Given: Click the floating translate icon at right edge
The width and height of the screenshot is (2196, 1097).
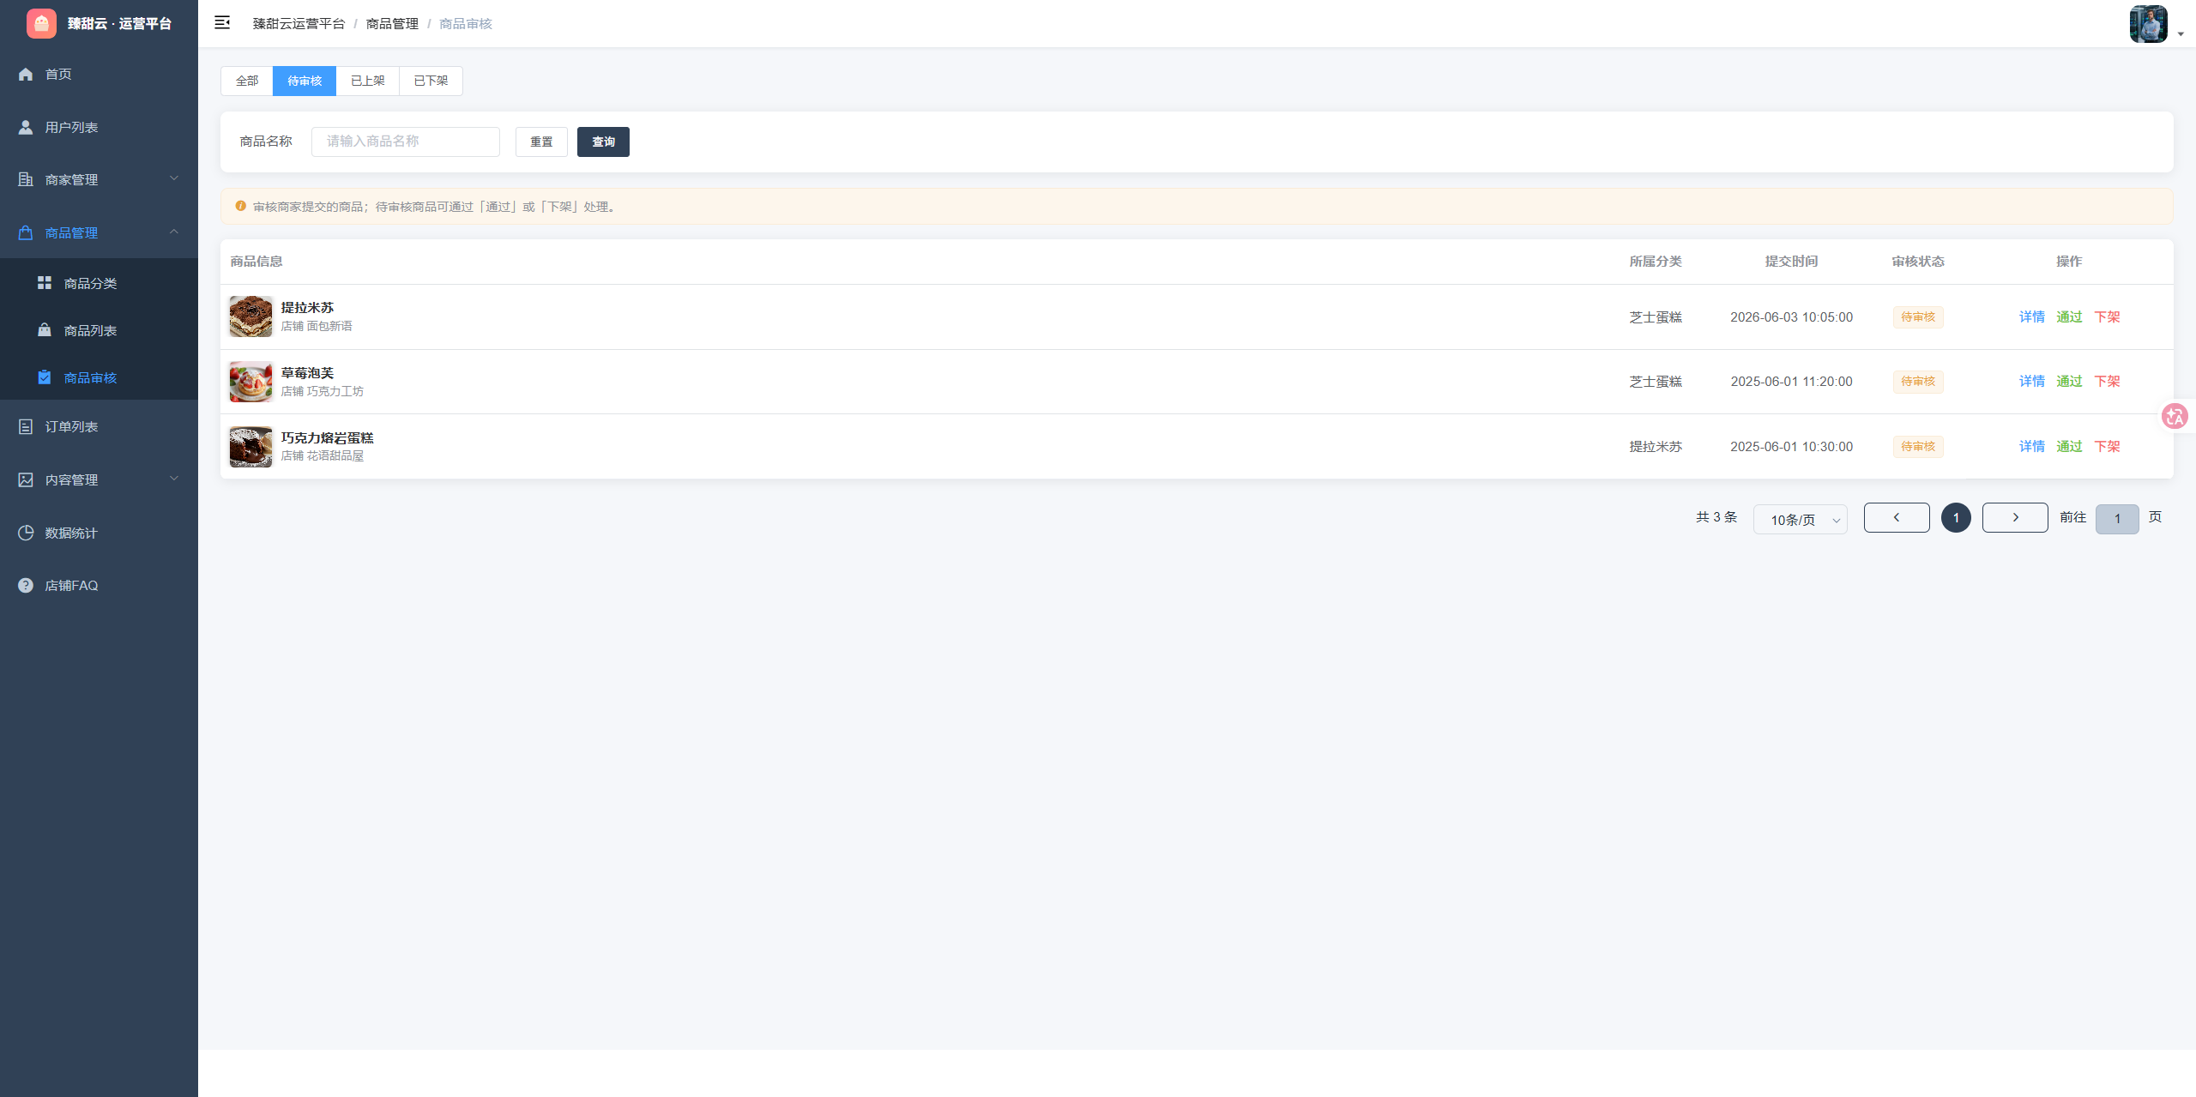Looking at the screenshot, I should click(x=2175, y=417).
